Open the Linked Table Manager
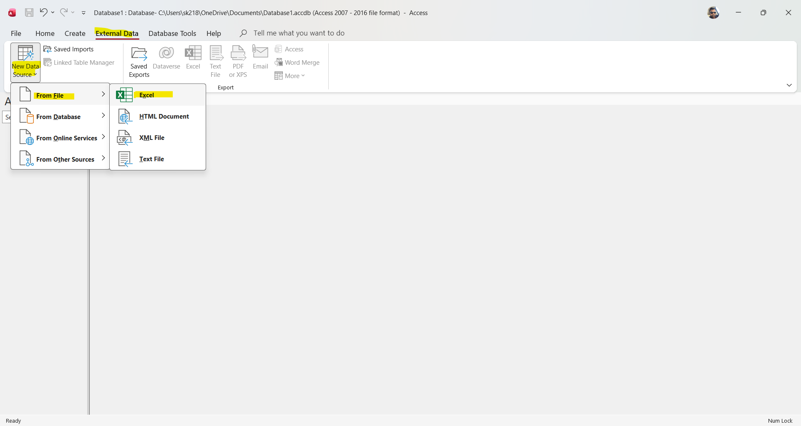The width and height of the screenshot is (801, 426). [79, 63]
